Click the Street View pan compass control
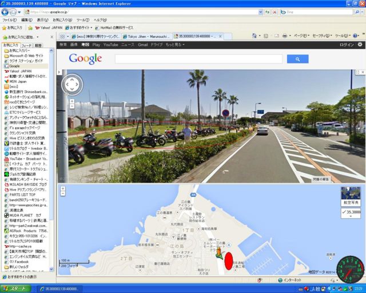Screen dimensions: 366x293 pos(72,84)
